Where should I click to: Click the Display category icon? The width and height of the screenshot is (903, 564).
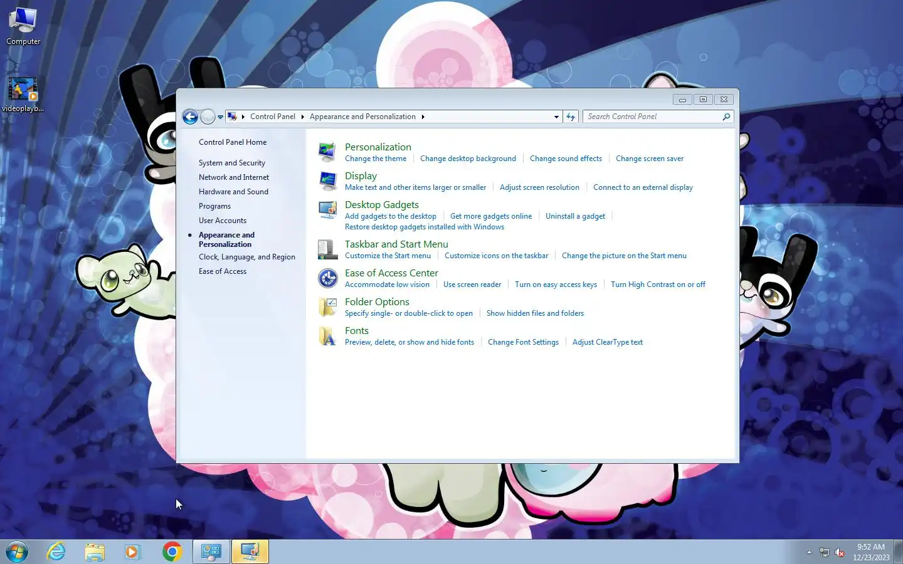point(327,181)
